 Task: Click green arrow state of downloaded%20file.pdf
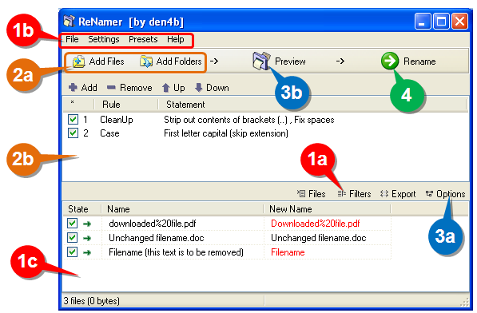(x=87, y=224)
